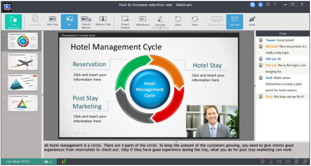Go to next slide using skip-forward icon
Viewport: 311px width, 166px height.
(288, 162)
